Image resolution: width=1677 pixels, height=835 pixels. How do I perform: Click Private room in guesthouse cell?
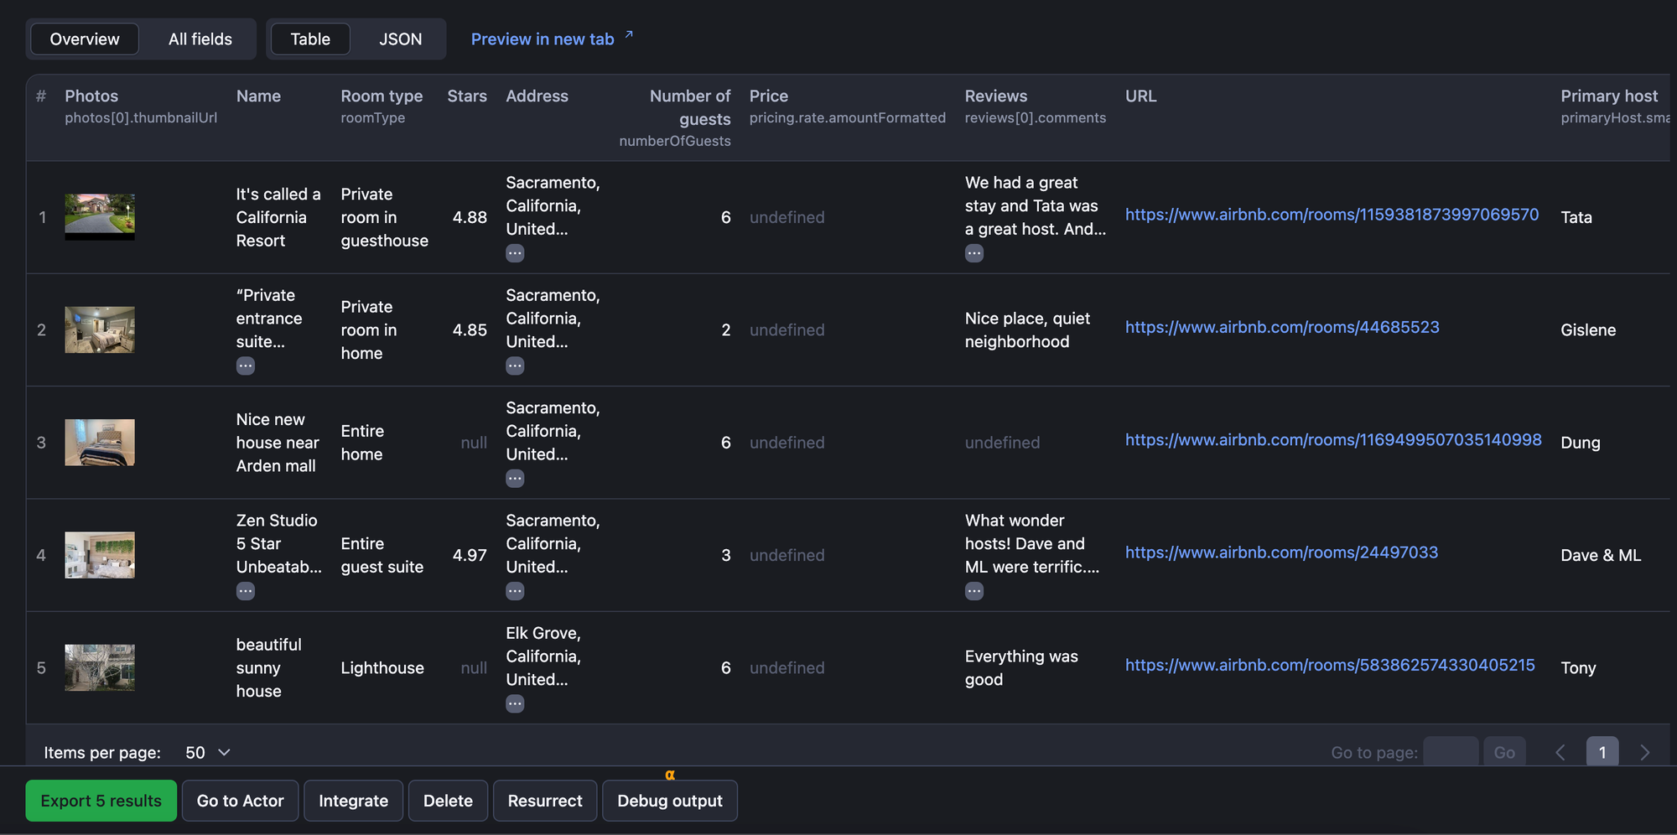[384, 217]
